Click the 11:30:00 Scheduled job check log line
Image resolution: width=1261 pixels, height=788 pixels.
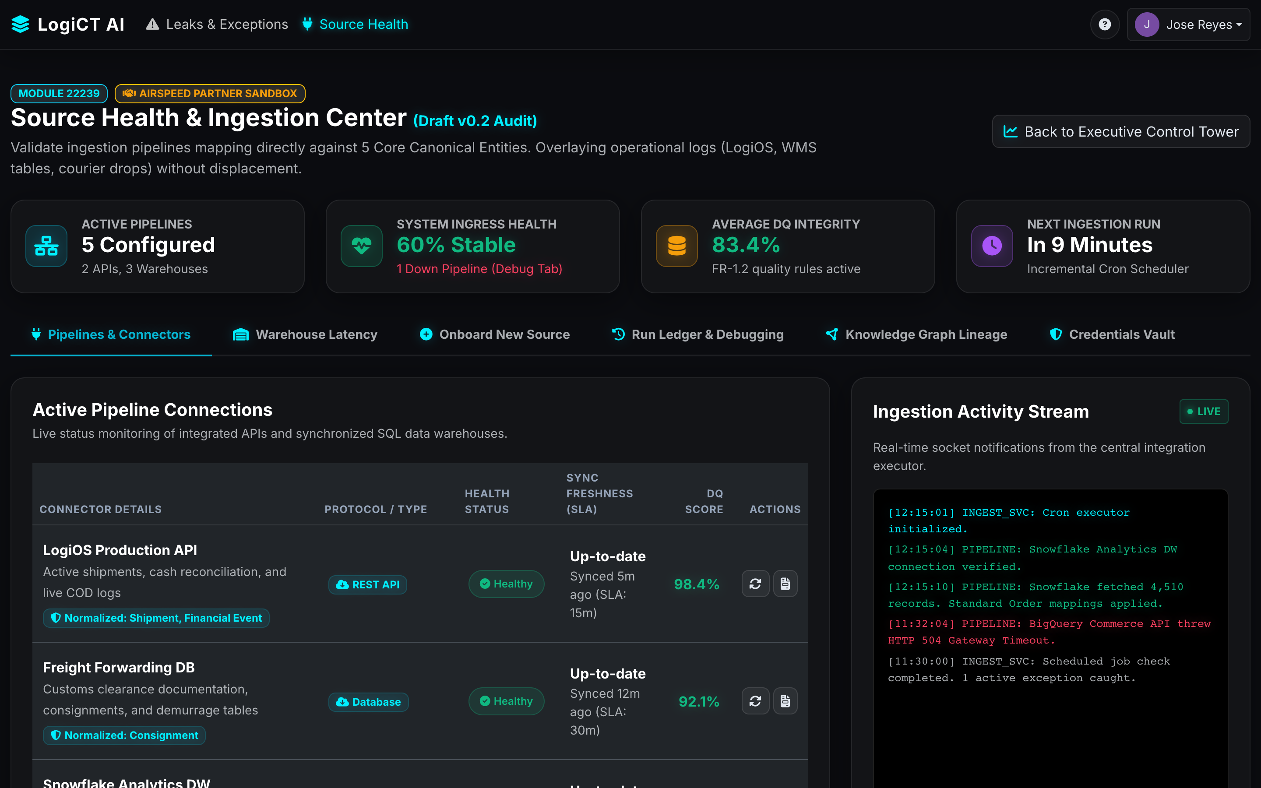click(x=1029, y=669)
